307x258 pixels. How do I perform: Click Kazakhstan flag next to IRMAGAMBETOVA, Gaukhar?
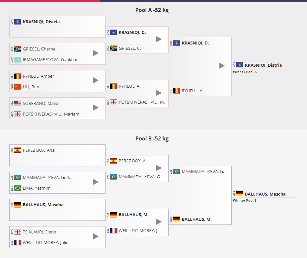tap(18, 59)
